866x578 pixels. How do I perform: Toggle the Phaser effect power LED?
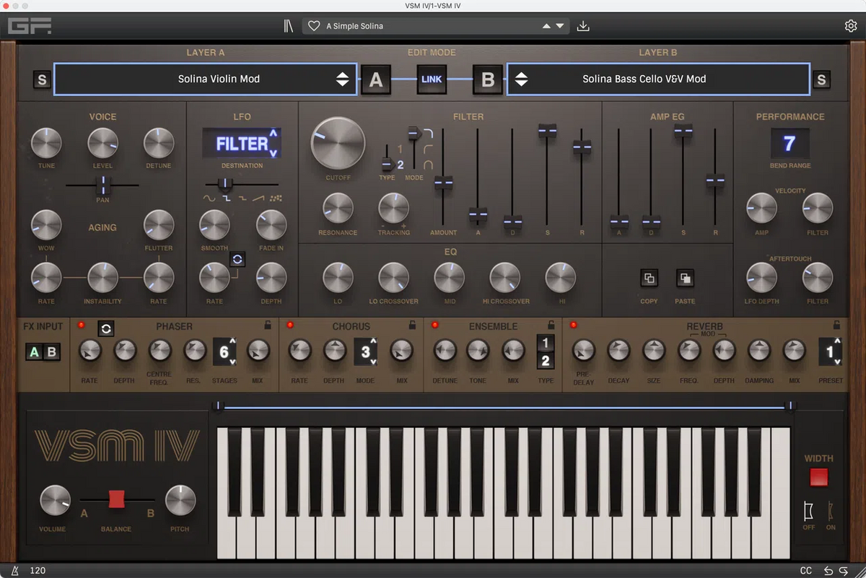[79, 325]
